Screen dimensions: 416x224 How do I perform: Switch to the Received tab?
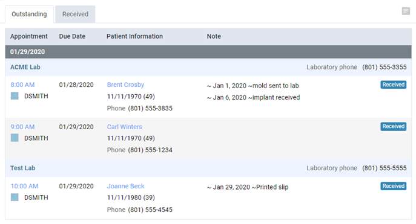pos(75,14)
